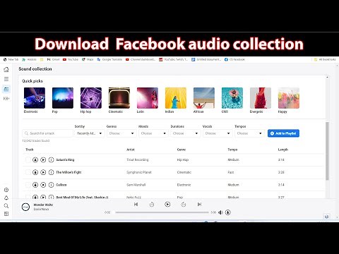Tick the checkbox for The Willow's Fight
Image resolution: width=339 pixels, height=254 pixels.
click(28, 172)
